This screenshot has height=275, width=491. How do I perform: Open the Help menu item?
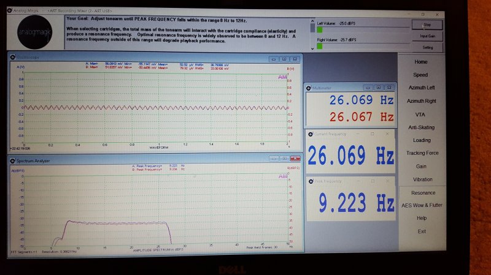point(422,218)
